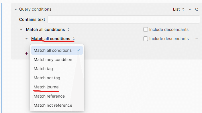Image resolution: width=202 pixels, height=113 pixels.
Task: Click the checkmark beside Match all conditions
Action: click(x=78, y=51)
